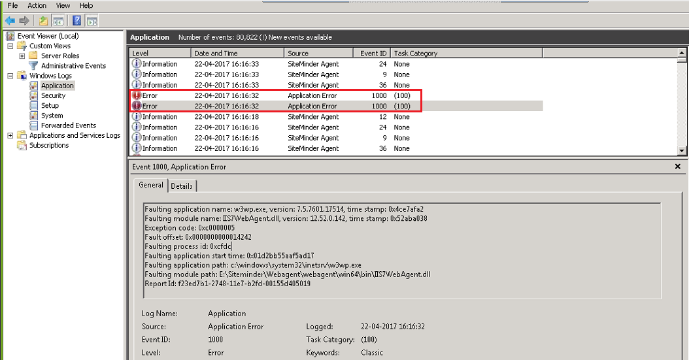The height and width of the screenshot is (360, 689).
Task: Select Security under Windows Logs
Action: click(x=53, y=95)
